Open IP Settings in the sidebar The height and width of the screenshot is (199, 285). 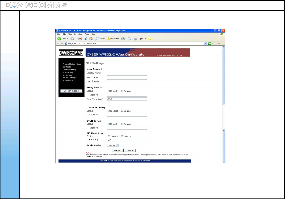68,75
